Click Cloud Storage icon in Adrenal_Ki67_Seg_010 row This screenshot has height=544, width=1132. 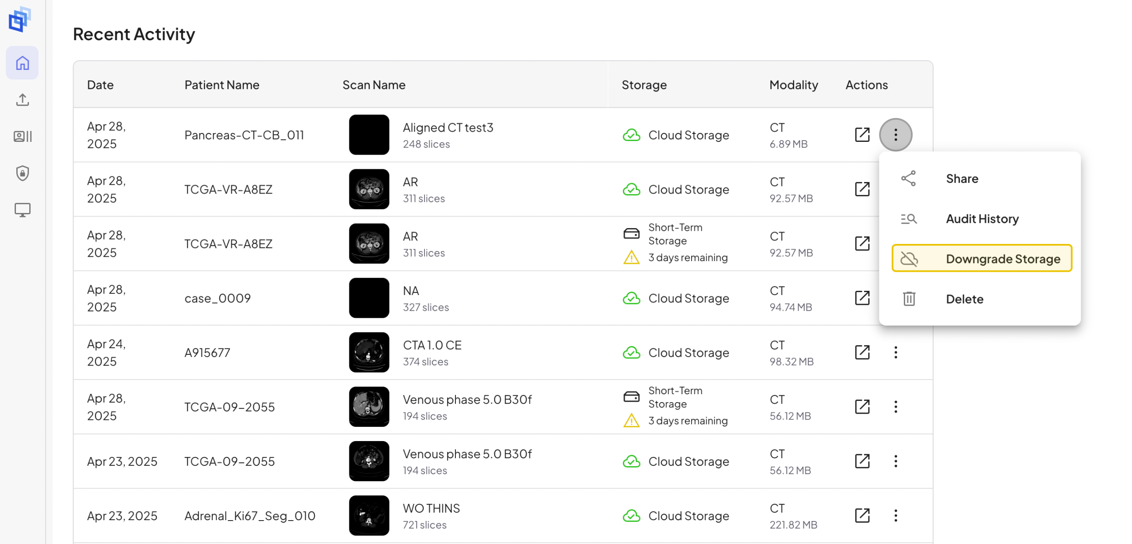point(631,515)
